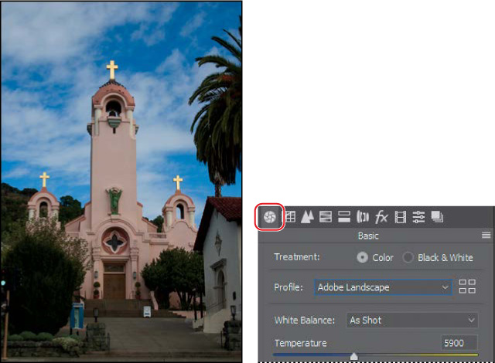Screen dimensions: 495x363
Task: Open the White Balance As Shot dropdown
Action: pos(412,321)
